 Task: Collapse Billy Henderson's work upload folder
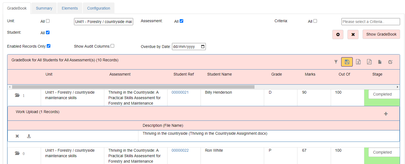17,95
